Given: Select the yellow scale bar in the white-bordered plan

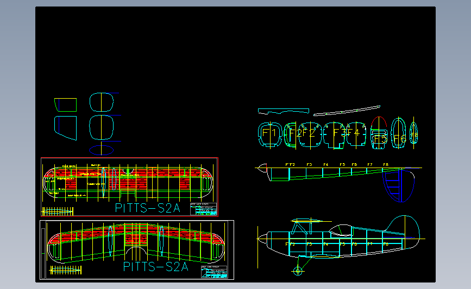Looking at the screenshot, I should pyautogui.click(x=66, y=270).
